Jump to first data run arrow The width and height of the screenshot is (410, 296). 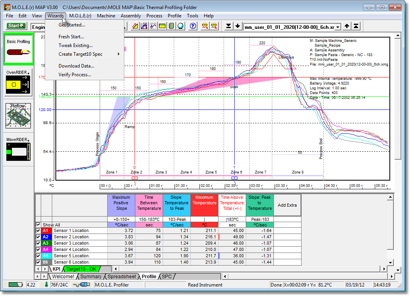pyautogui.click(x=356, y=26)
